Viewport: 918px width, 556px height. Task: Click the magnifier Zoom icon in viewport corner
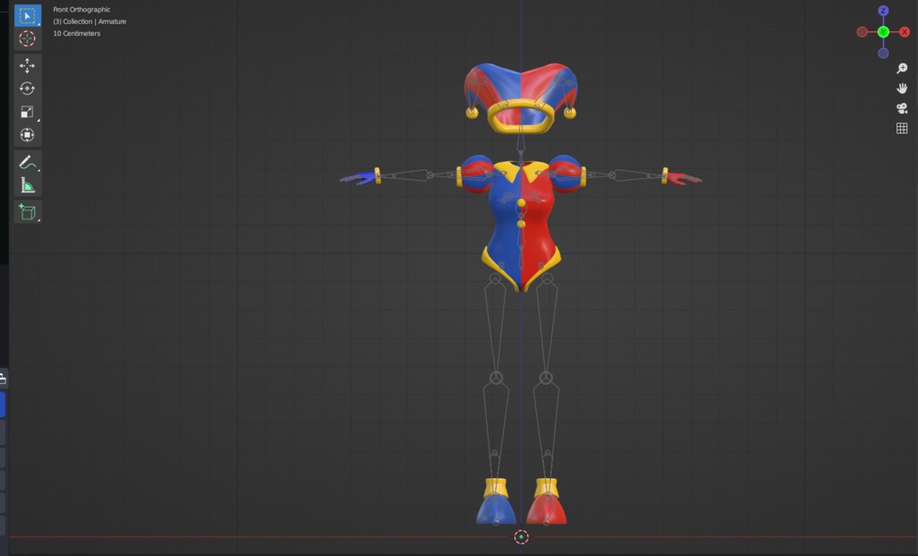pyautogui.click(x=901, y=68)
